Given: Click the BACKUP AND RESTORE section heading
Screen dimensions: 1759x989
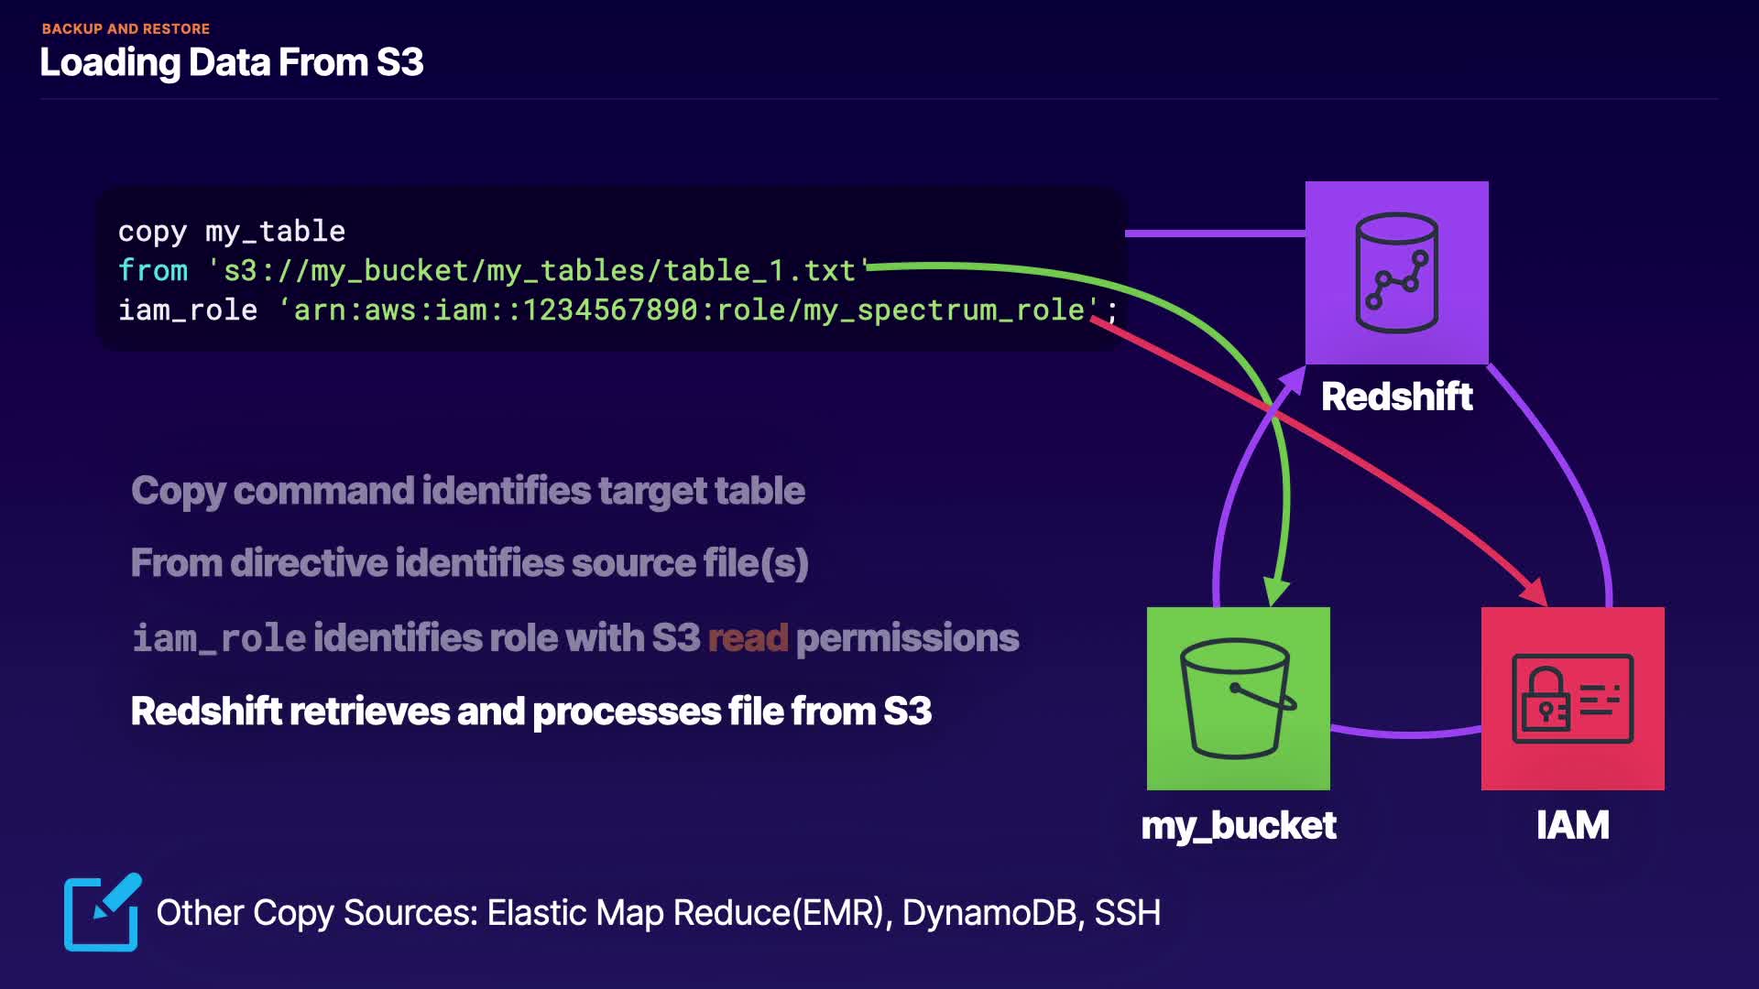Looking at the screenshot, I should [x=126, y=28].
